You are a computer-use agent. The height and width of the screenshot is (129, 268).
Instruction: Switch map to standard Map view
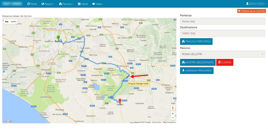[7, 21]
